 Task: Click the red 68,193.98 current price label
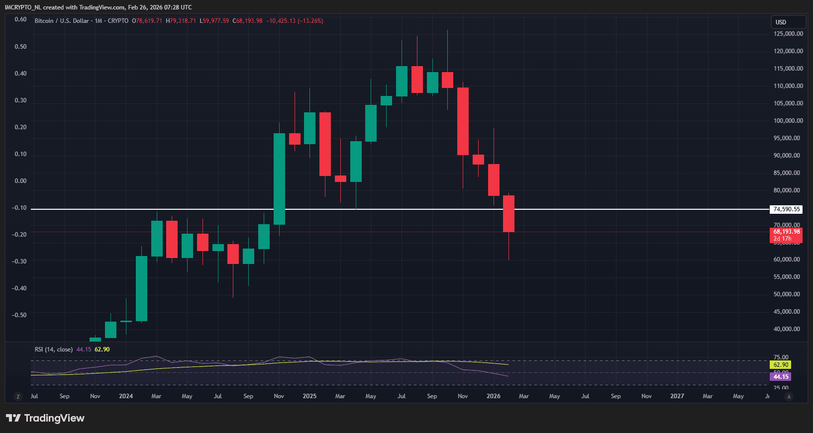(x=786, y=232)
